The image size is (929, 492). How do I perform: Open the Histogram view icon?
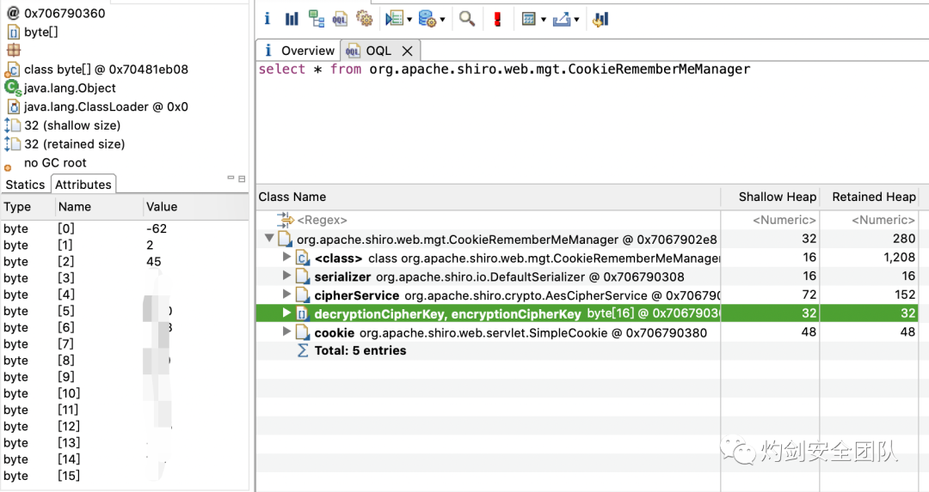(x=292, y=19)
